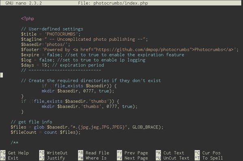Image resolution: width=243 pixels, height=161 pixels.
Task: Select ^K Cut Text shortcut
Action: point(170,153)
